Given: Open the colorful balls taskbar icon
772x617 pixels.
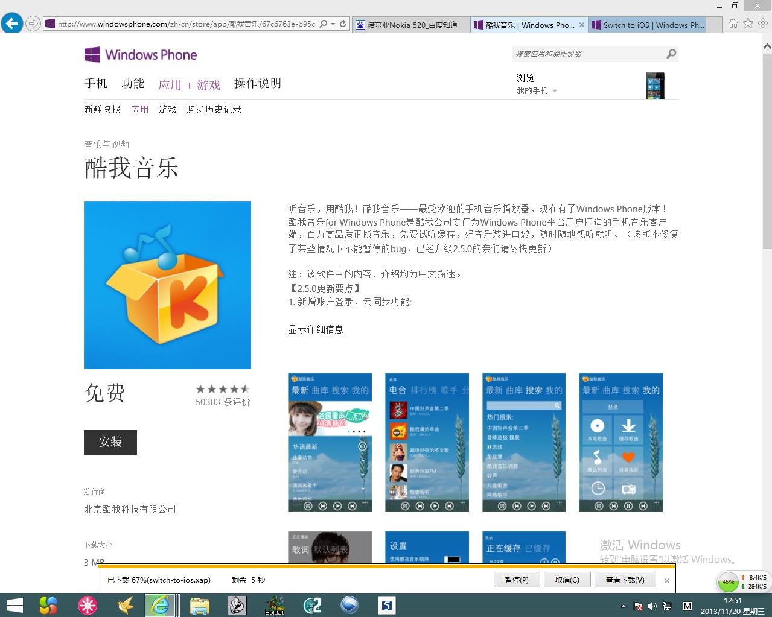Looking at the screenshot, I should tap(48, 606).
